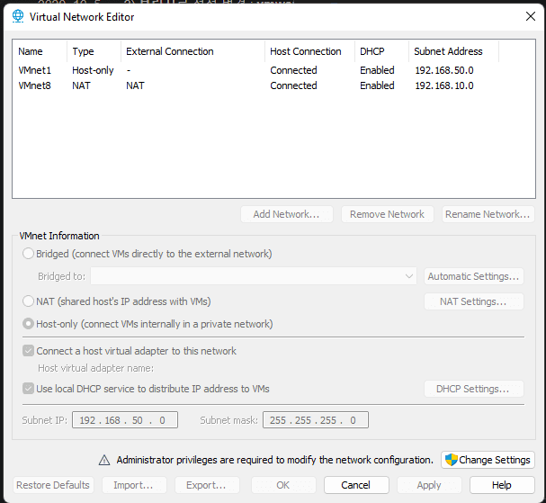Toggle Connect a host virtual adapter checkbox
This screenshot has height=503, width=546.
click(x=29, y=351)
